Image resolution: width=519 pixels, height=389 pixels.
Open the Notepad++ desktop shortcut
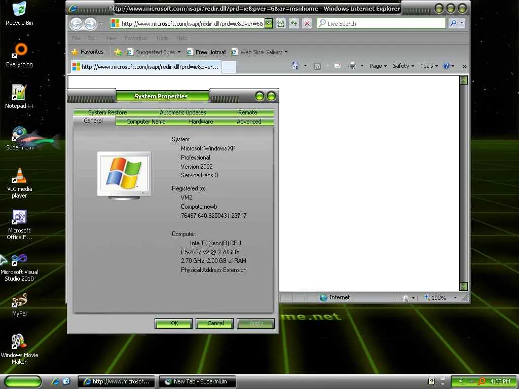19,97
